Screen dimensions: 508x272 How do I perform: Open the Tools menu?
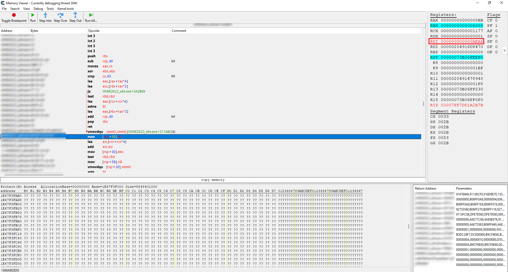point(50,9)
